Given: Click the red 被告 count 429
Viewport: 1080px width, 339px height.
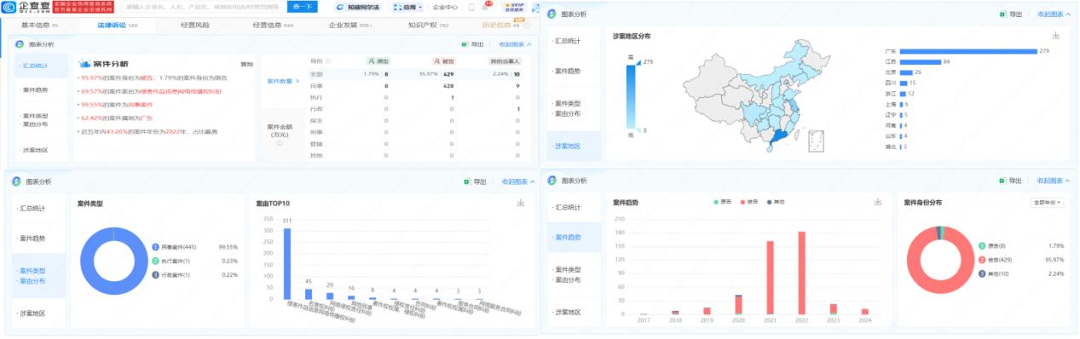Looking at the screenshot, I should 448,74.
